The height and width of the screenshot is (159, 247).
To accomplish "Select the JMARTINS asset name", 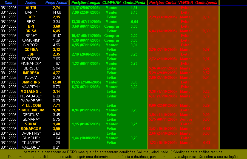I will tap(31, 82).
